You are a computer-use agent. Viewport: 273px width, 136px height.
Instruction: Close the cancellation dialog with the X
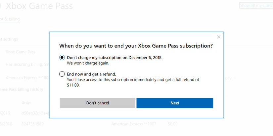pos(218,37)
